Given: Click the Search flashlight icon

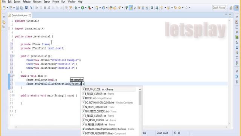Looking at the screenshot, I should point(119,8).
